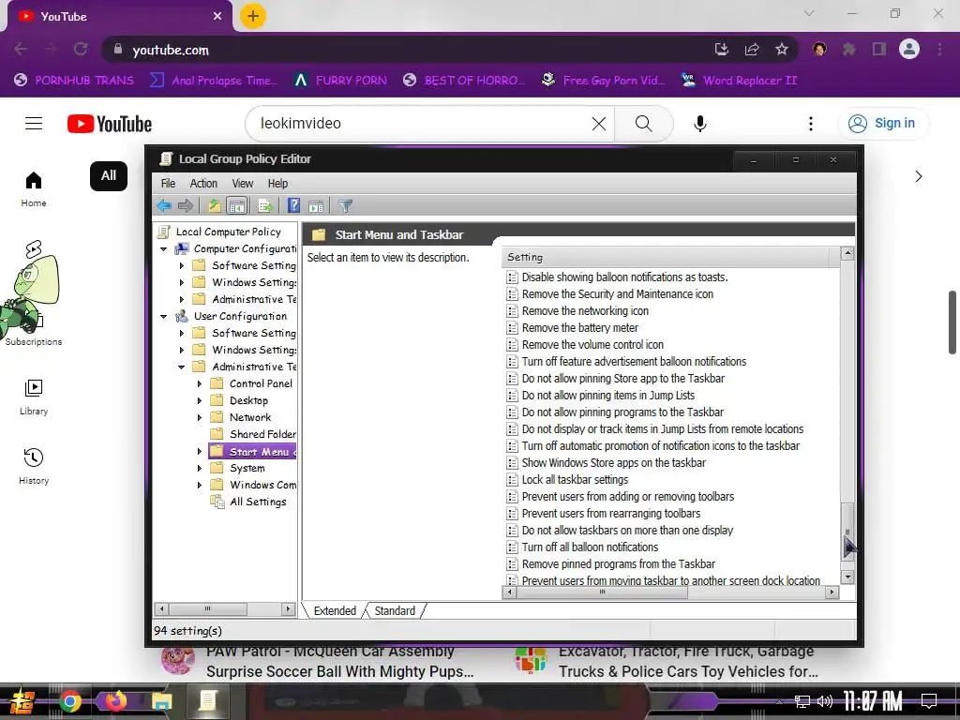Collapse User Configuration Administrative Templates node
This screenshot has height=720, width=960.
point(181,367)
